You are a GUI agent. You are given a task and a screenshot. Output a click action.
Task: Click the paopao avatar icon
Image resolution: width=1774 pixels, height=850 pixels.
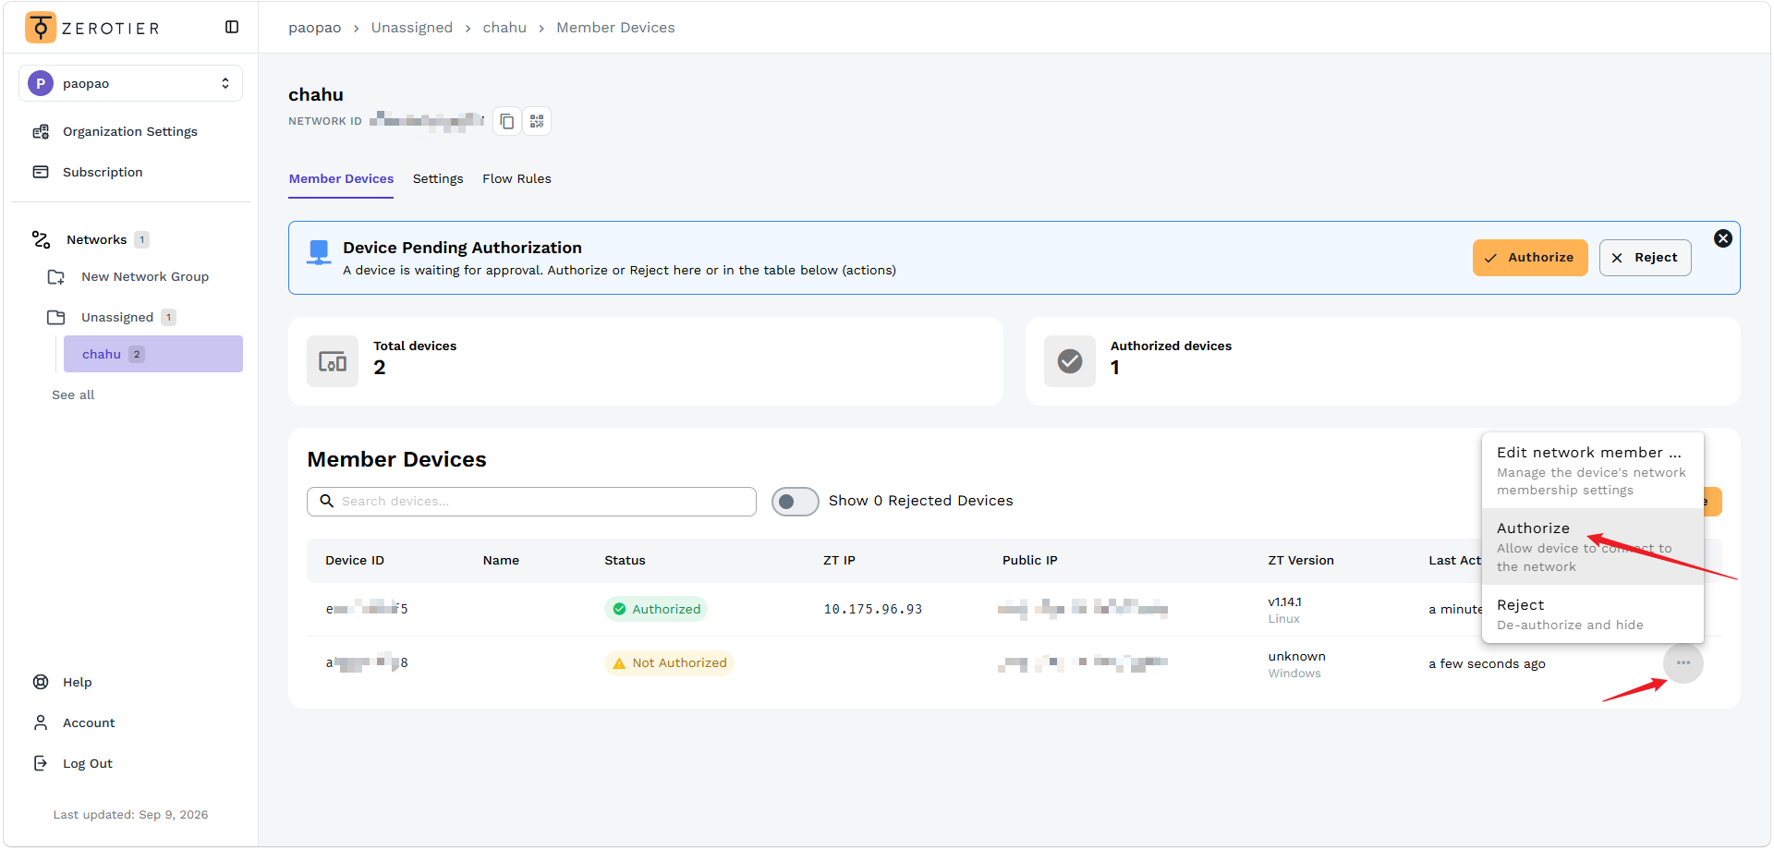[41, 83]
